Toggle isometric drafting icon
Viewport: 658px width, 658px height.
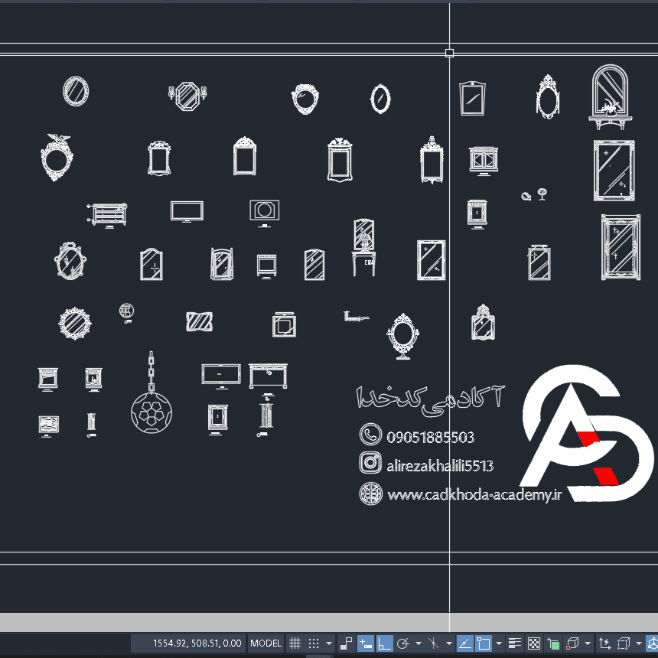click(434, 643)
